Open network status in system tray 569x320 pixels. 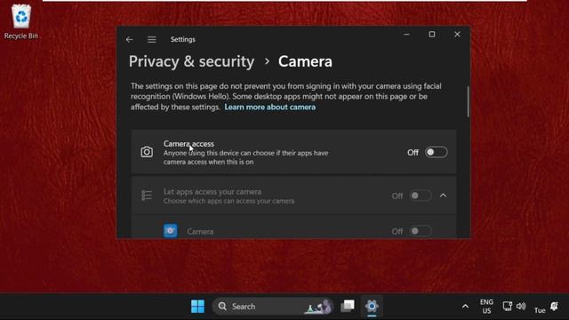[x=507, y=306]
